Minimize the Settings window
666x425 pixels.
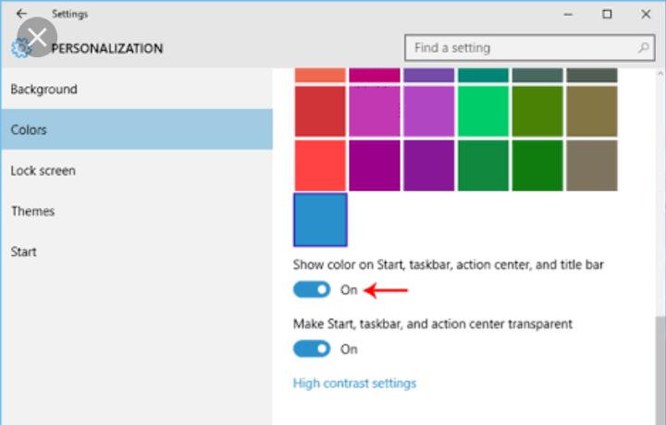564,14
